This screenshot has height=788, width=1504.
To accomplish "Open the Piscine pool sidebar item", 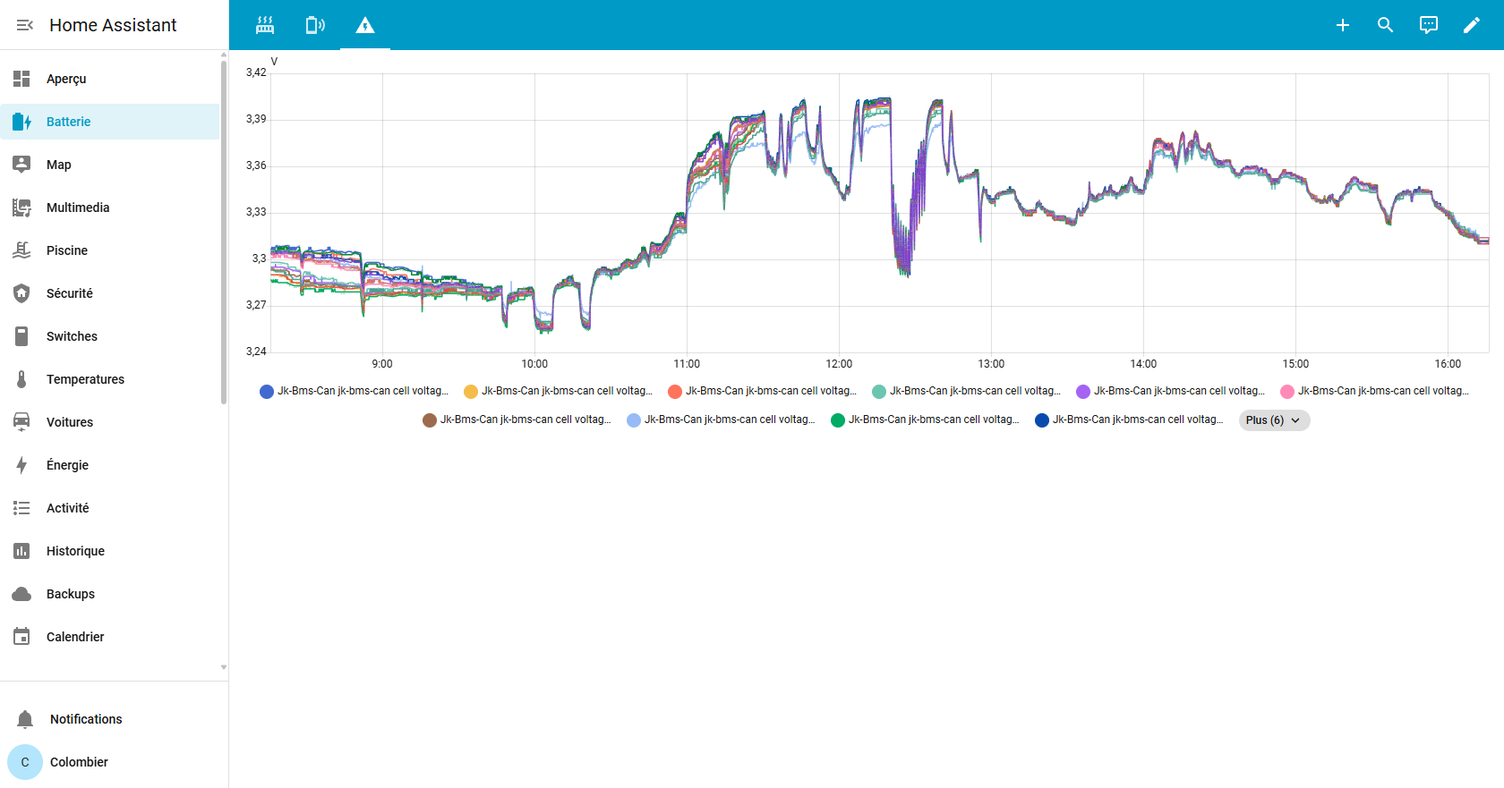I will (67, 250).
